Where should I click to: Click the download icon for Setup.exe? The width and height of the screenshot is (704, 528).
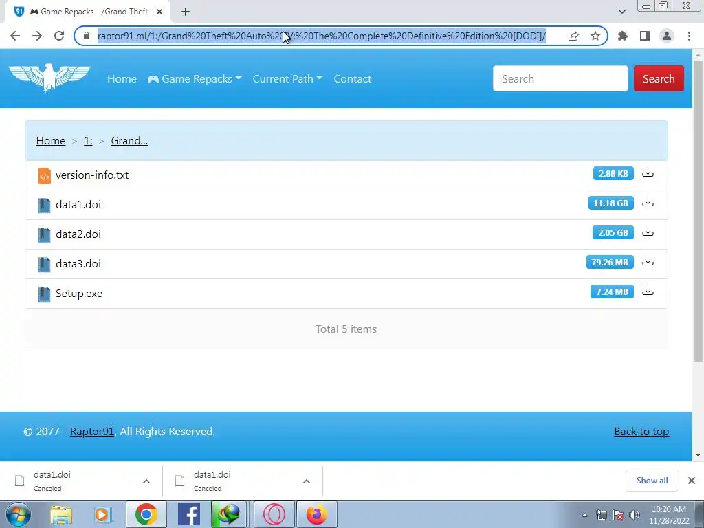(648, 291)
